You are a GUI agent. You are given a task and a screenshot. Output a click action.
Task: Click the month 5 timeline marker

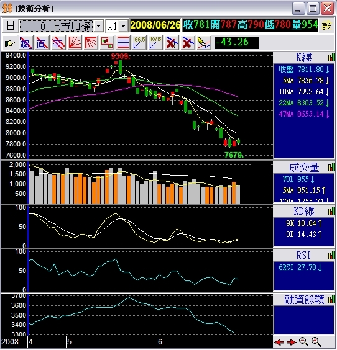(x=69, y=342)
